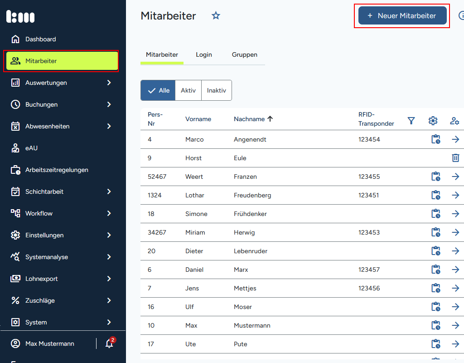Expand the System submenu chevron
The height and width of the screenshot is (363, 464).
(109, 322)
